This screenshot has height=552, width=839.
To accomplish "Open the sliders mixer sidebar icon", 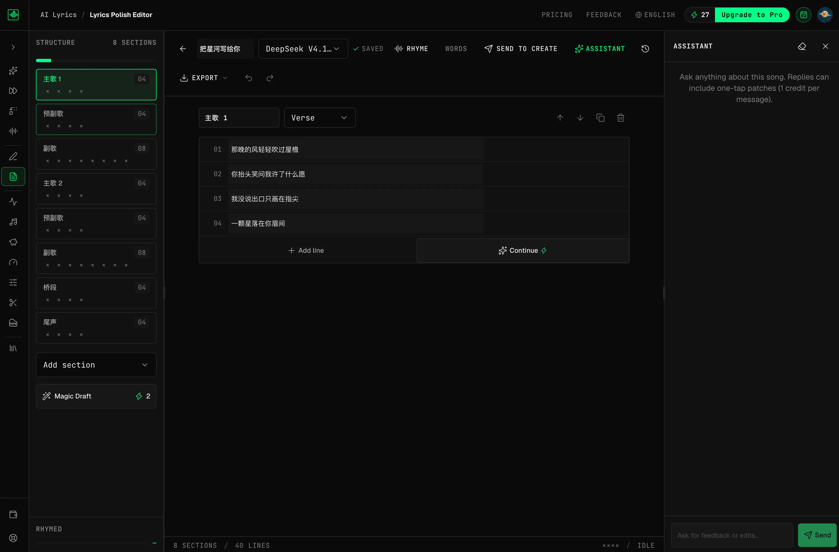I will (x=13, y=282).
